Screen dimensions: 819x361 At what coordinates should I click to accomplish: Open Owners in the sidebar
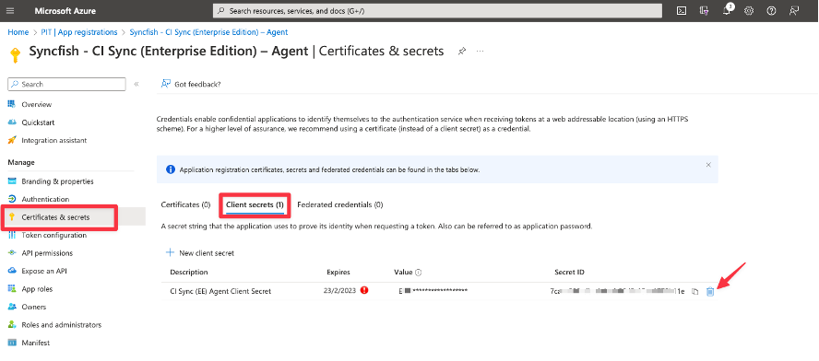point(34,307)
